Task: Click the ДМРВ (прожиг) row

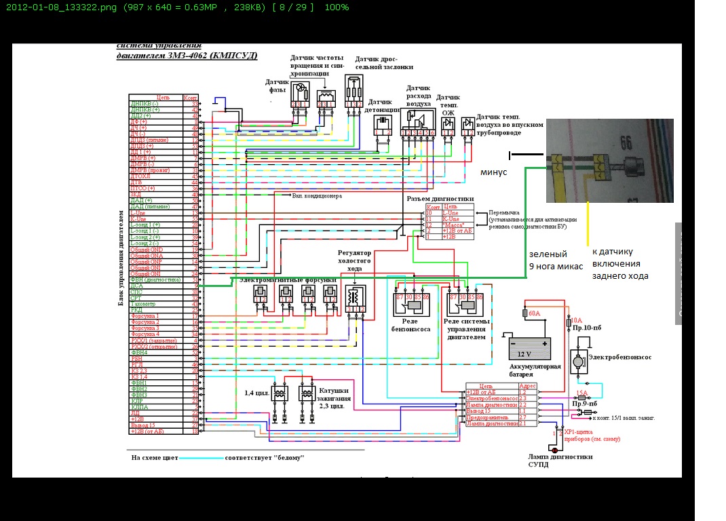Action: pos(164,170)
